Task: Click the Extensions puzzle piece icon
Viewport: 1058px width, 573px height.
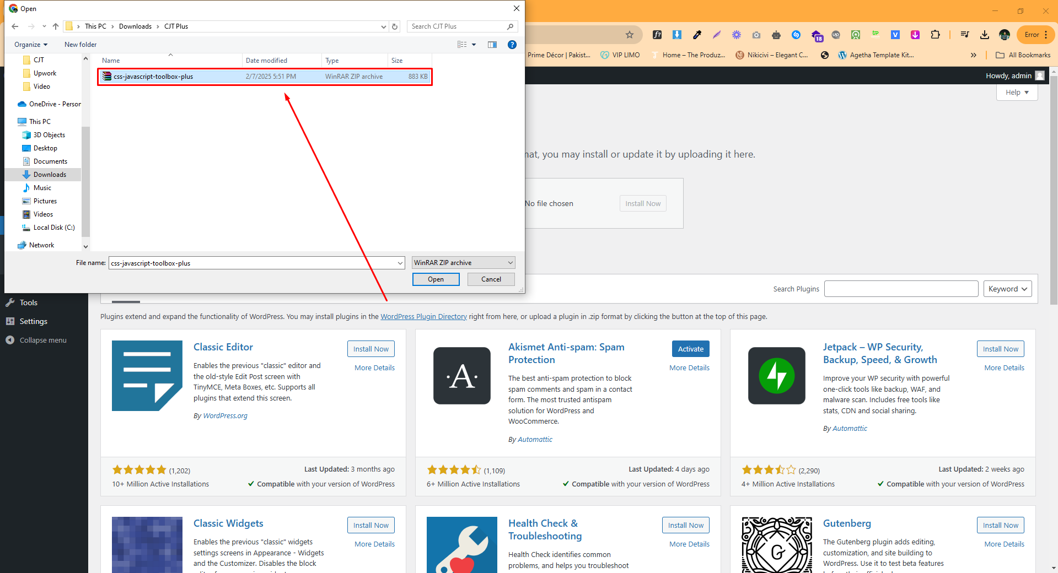Action: 936,35
